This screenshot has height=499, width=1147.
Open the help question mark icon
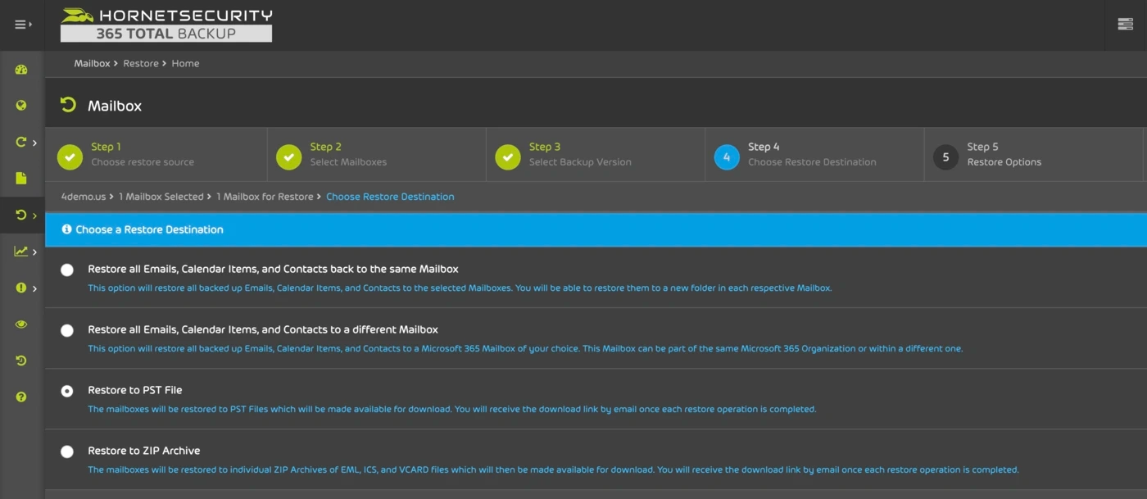(x=21, y=397)
